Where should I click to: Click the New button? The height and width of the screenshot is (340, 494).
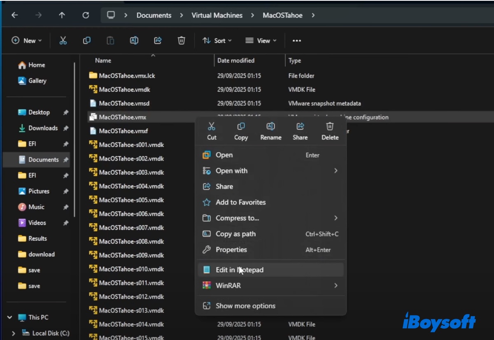27,40
